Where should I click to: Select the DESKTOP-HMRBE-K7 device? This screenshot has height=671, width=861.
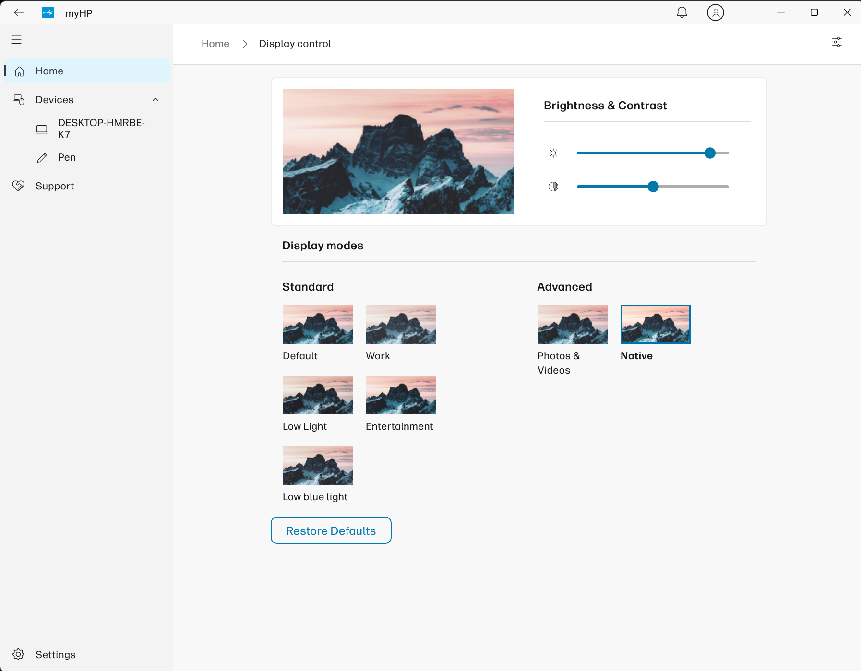[x=101, y=129]
